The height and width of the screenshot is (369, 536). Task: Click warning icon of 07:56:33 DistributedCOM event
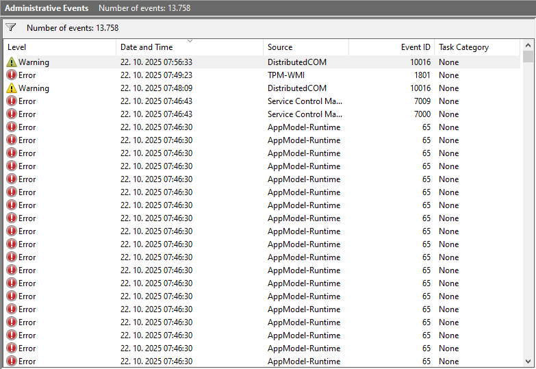12,62
